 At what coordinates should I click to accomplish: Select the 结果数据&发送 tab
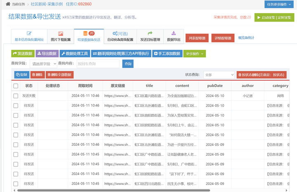pyautogui.click(x=89, y=36)
